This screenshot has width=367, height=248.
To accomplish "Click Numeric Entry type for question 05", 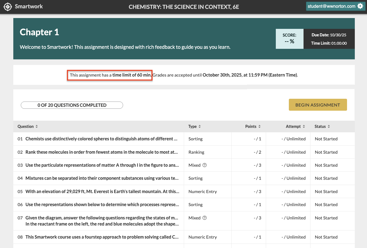I will point(203,191).
